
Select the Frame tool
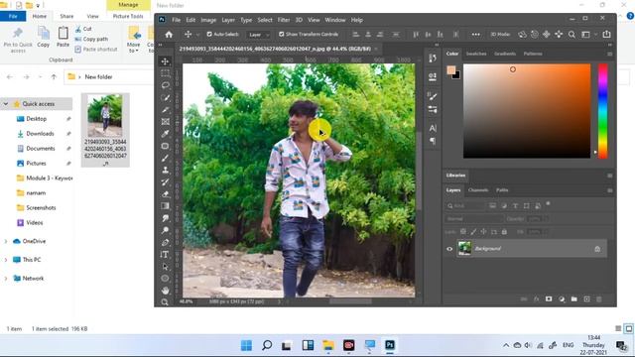166,122
